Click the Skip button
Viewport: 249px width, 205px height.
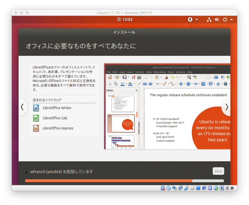pos(218,171)
